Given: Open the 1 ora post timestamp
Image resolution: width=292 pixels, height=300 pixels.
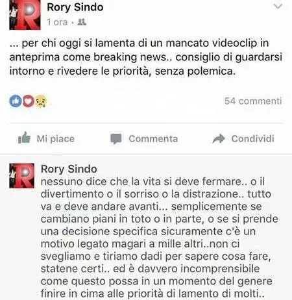Looking at the screenshot, I should click(57, 22).
